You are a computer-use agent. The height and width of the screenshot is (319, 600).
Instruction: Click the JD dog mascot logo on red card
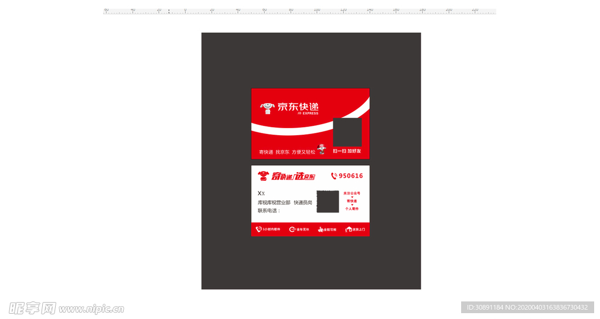(x=267, y=108)
